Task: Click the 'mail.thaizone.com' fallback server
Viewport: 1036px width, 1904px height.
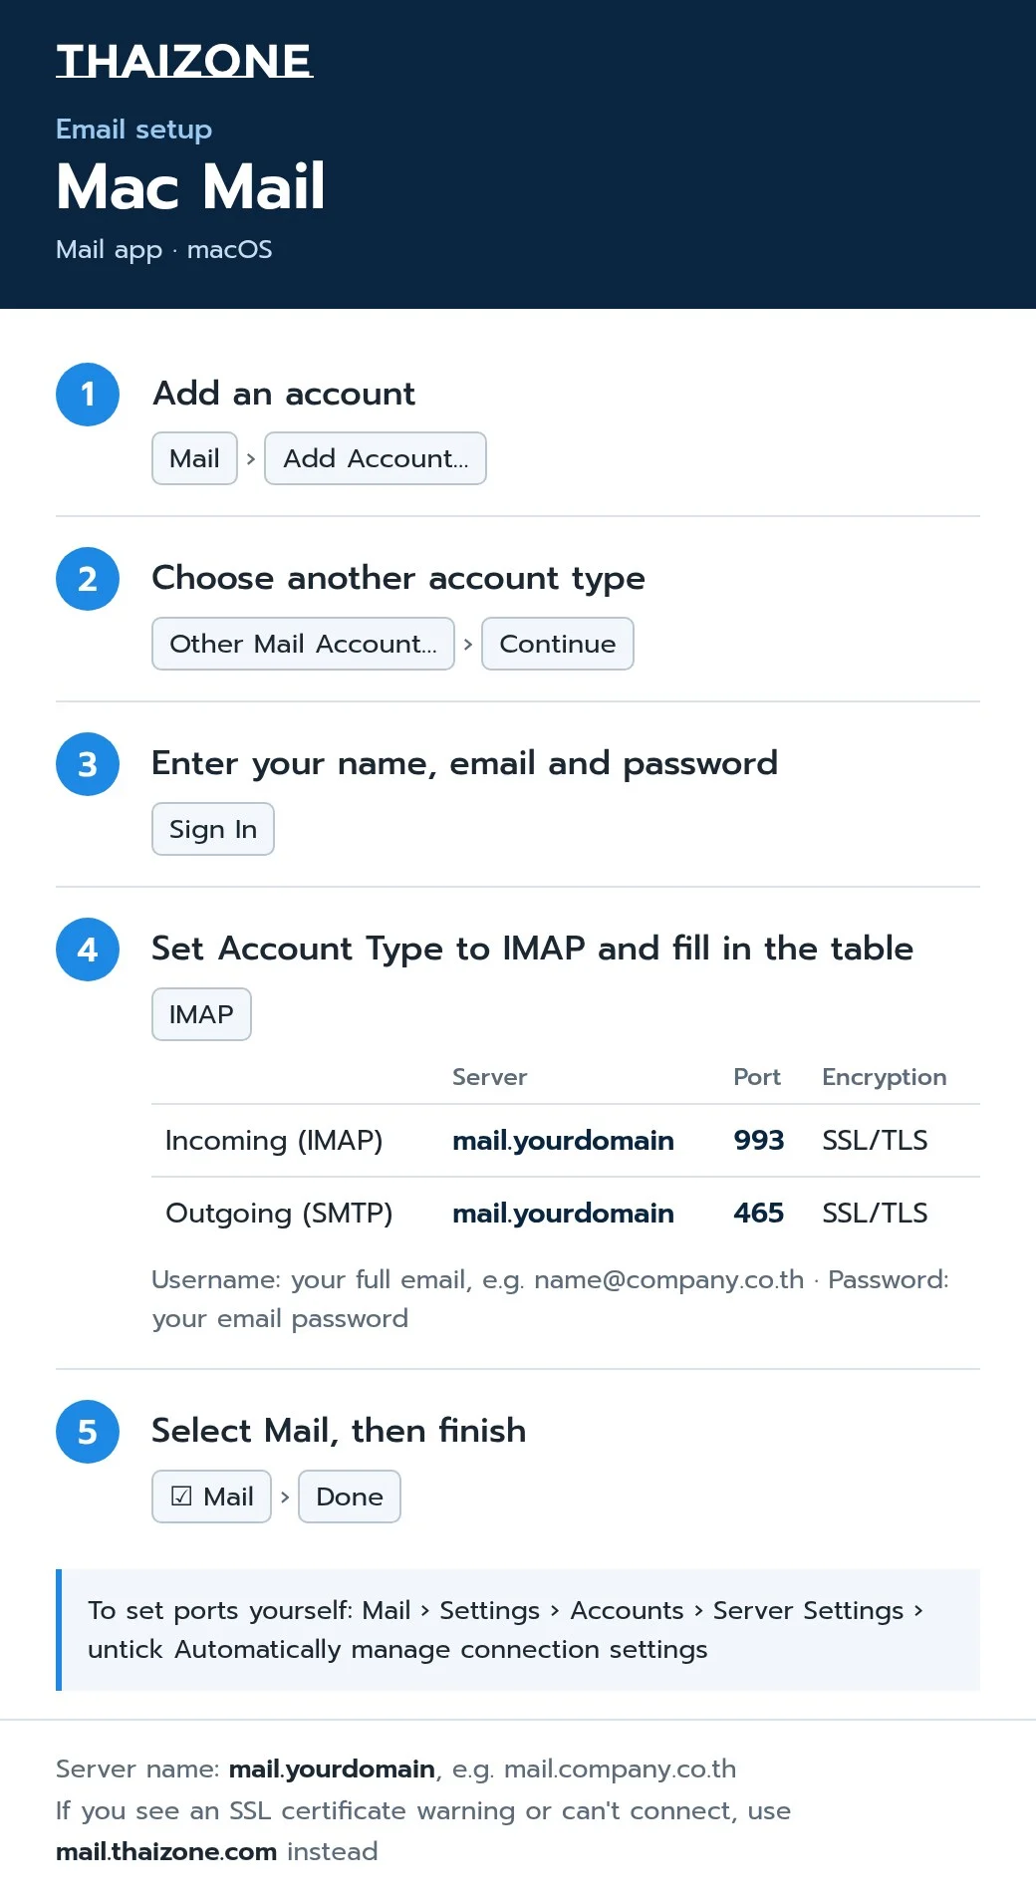Action: (x=166, y=1852)
